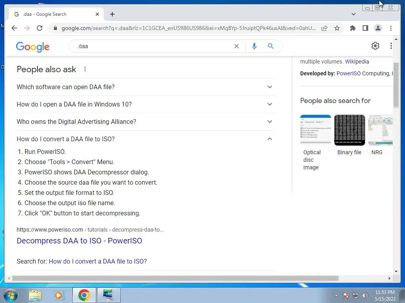
Task: Click the vertical scrollbar thumb
Action: 396,84
